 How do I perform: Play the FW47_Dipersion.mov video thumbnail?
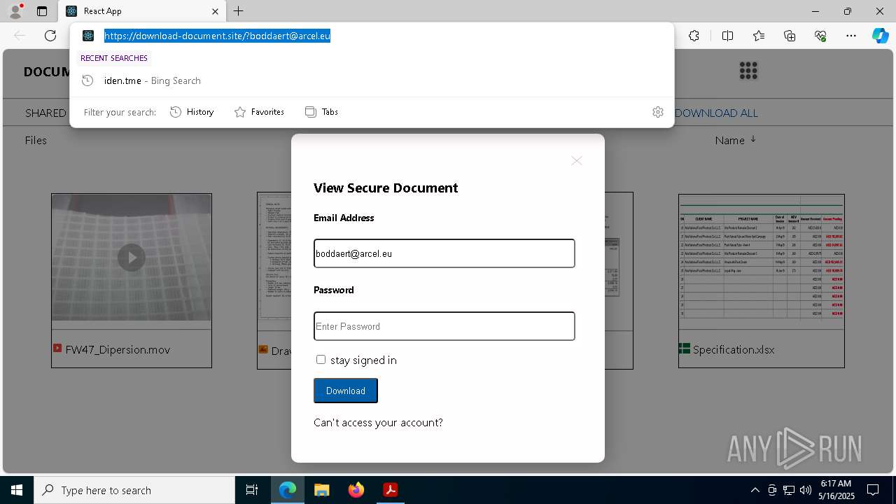(132, 258)
